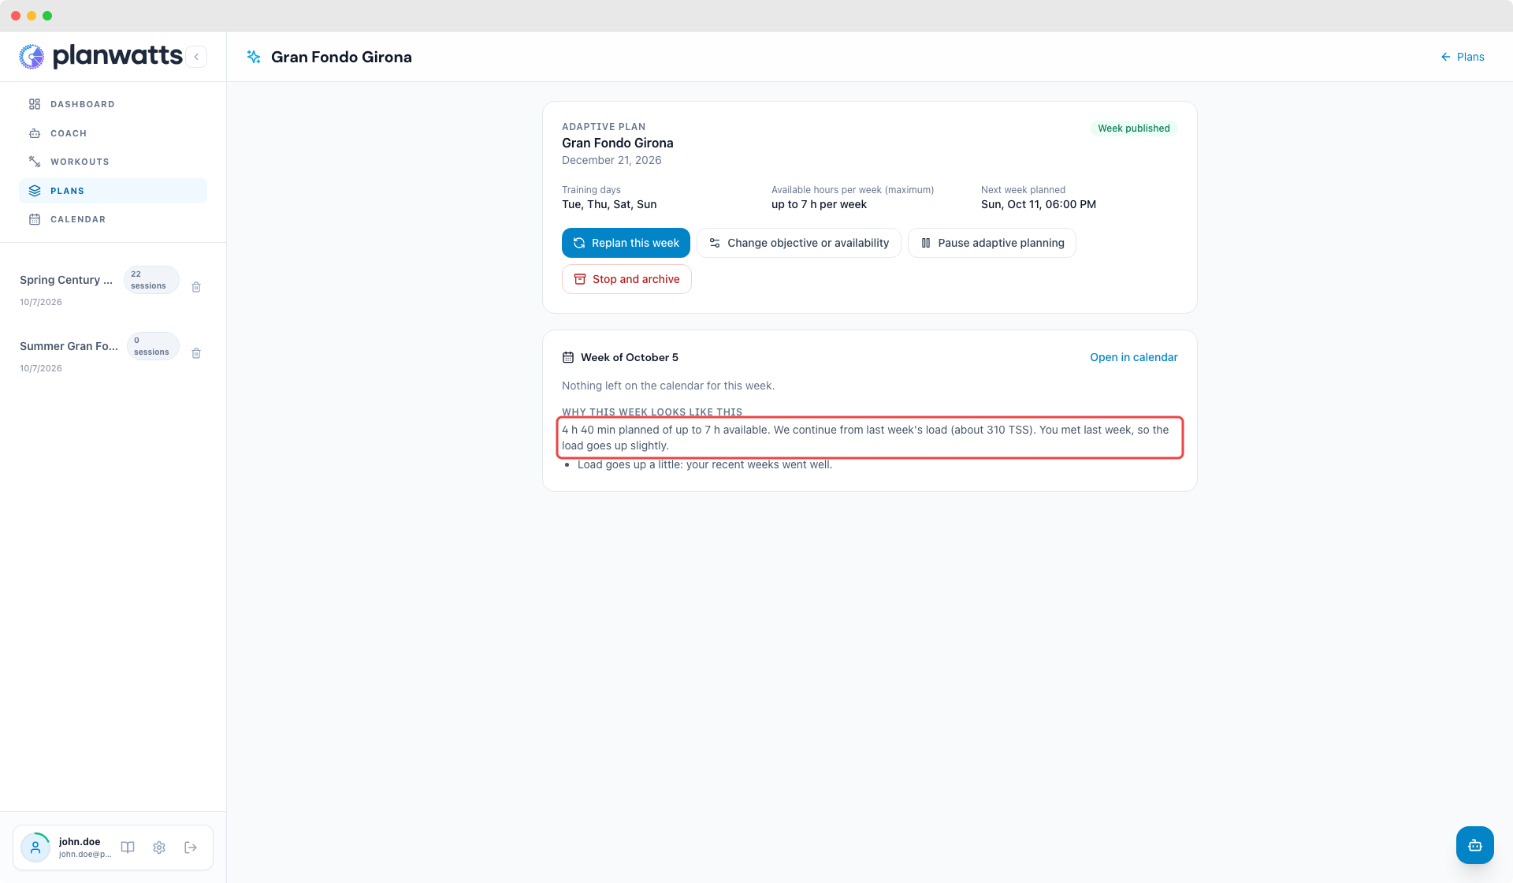Open Dashboard from the sidebar
The image size is (1513, 883).
[x=113, y=104]
